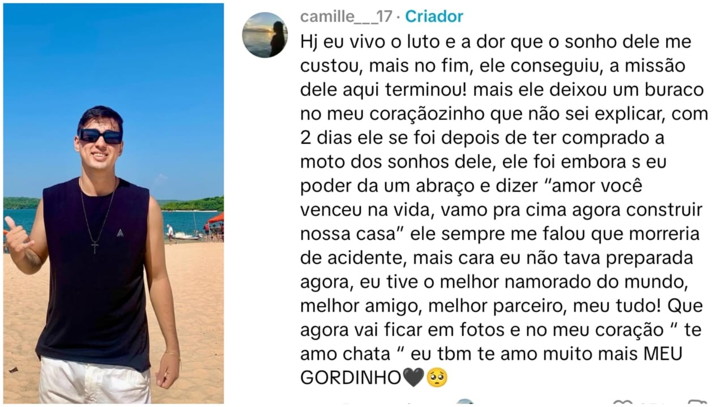Click the white boat on the water

186,236
